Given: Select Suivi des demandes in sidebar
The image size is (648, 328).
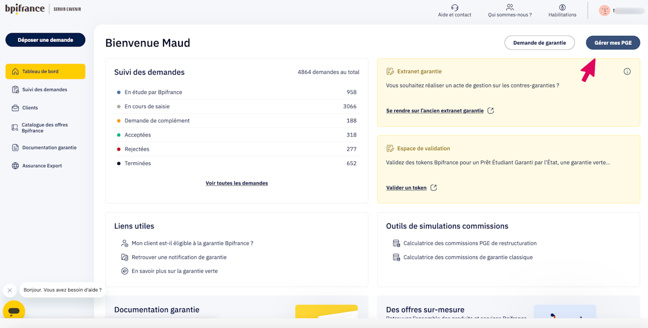Looking at the screenshot, I should tap(46, 89).
